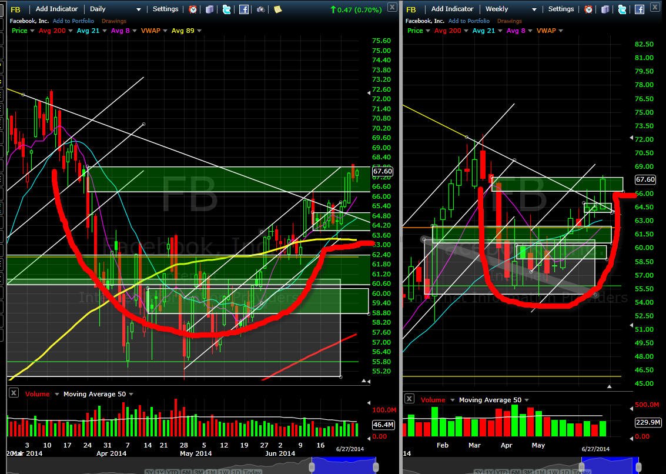Open the alarm clock alert icon on the Weekly chart
Image resolution: width=666 pixels, height=474 pixels.
(588, 9)
